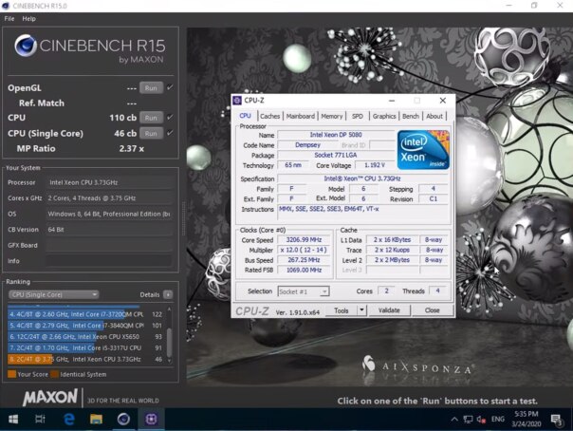This screenshot has height=431, width=573.
Task: Uncheck the CPU (Single Core) test checkbox
Action: pyautogui.click(x=170, y=133)
